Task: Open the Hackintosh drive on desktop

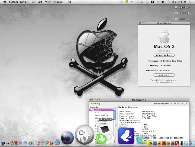Action: [x=183, y=7]
